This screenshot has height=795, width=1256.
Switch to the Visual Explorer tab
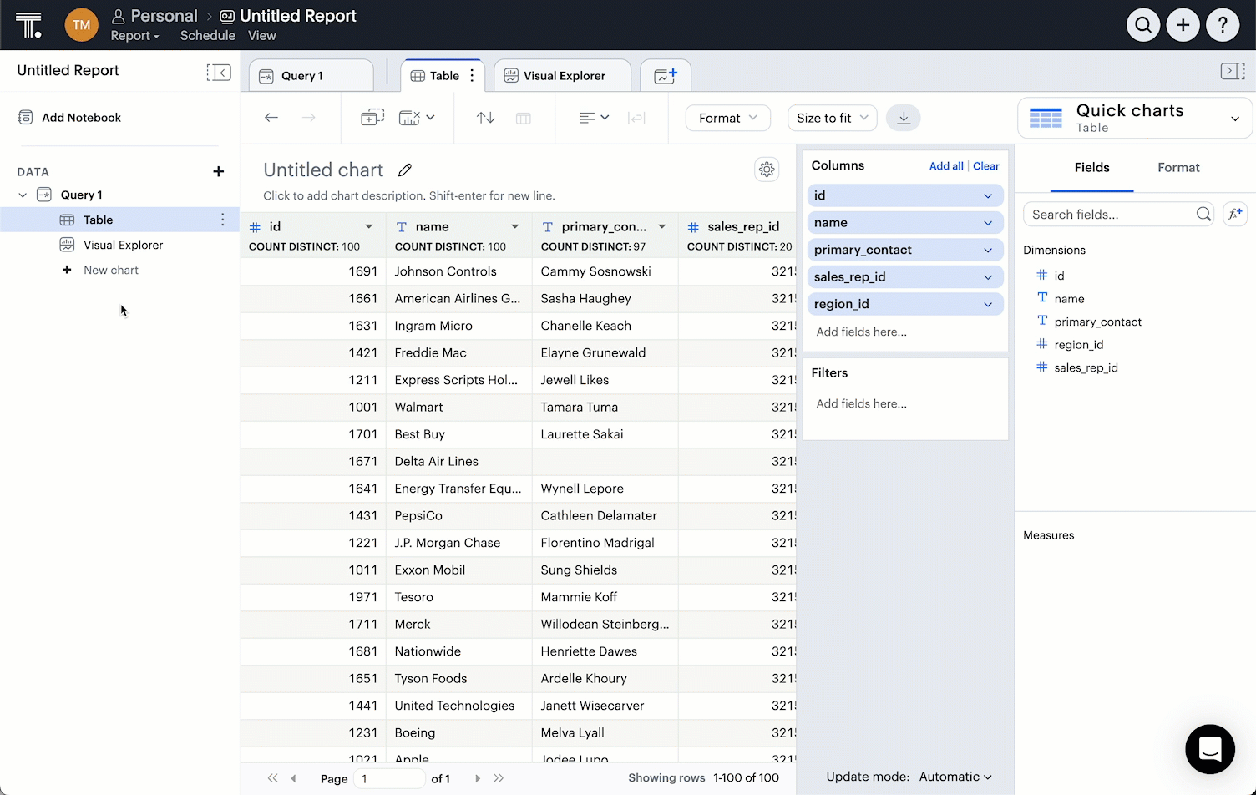click(561, 75)
